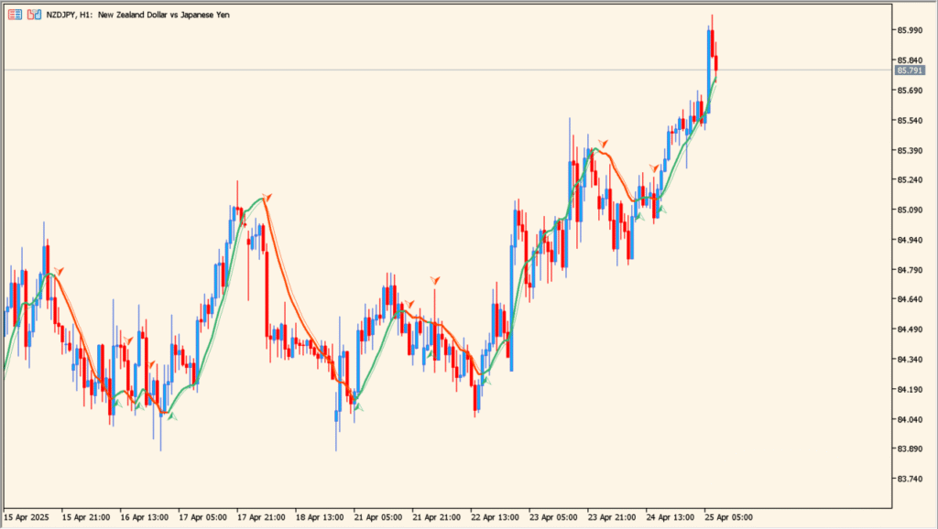Click the 25 Apr 05:00 time label
The height and width of the screenshot is (529, 938).
pyautogui.click(x=728, y=517)
